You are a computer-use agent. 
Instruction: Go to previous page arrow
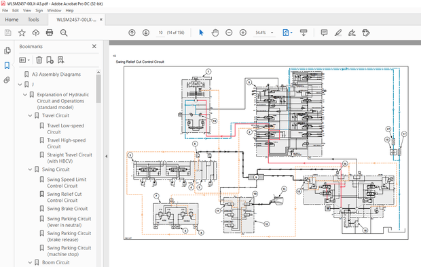click(132, 33)
